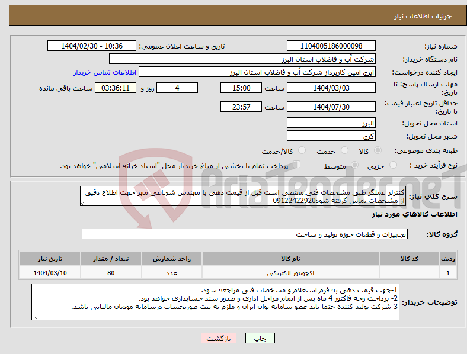Click the remaining days field showing 4
Screen dimensions: 467x354
point(177,88)
